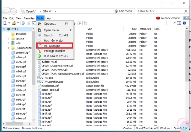
Task: Open the view options dropdown arrow
Action: tap(174, 23)
